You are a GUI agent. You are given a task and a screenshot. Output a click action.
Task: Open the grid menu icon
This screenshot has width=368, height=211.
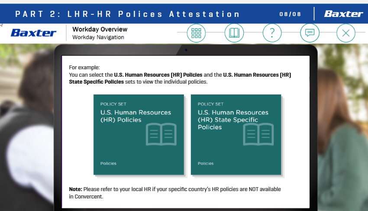pos(196,33)
